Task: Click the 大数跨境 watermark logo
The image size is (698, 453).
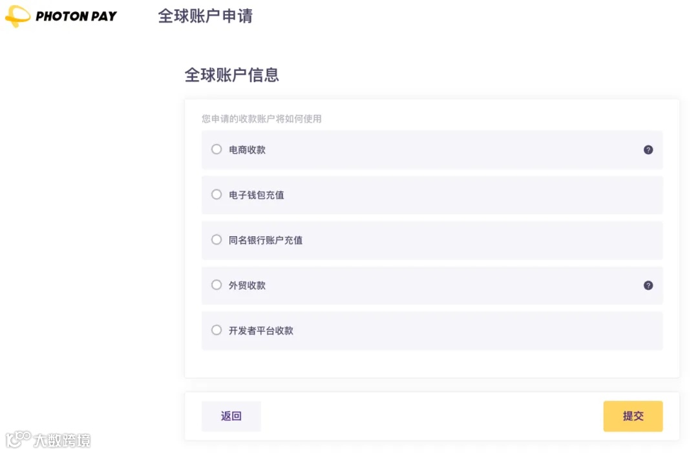Action: (x=48, y=441)
